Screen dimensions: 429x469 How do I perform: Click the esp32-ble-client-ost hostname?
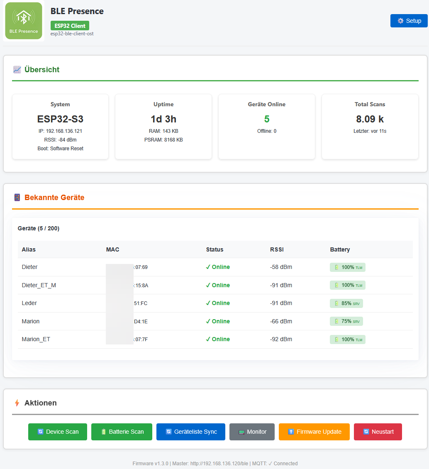(x=72, y=34)
